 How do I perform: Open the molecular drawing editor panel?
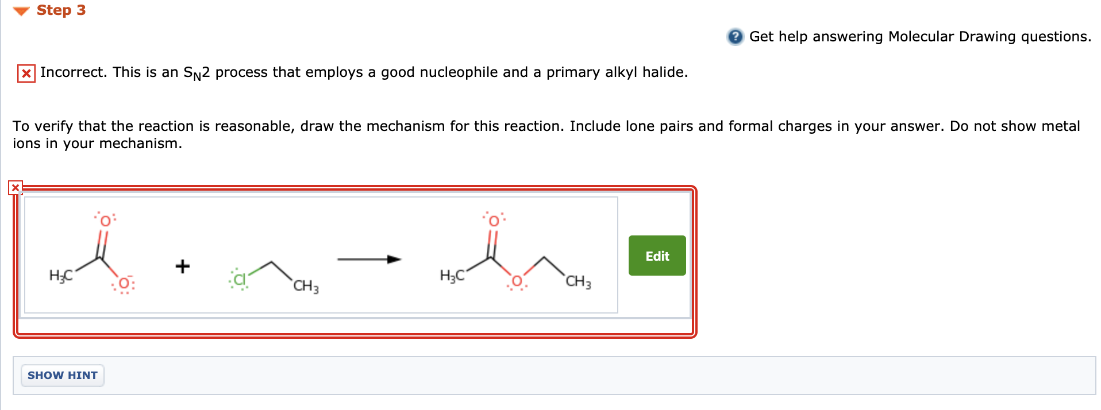tap(656, 256)
